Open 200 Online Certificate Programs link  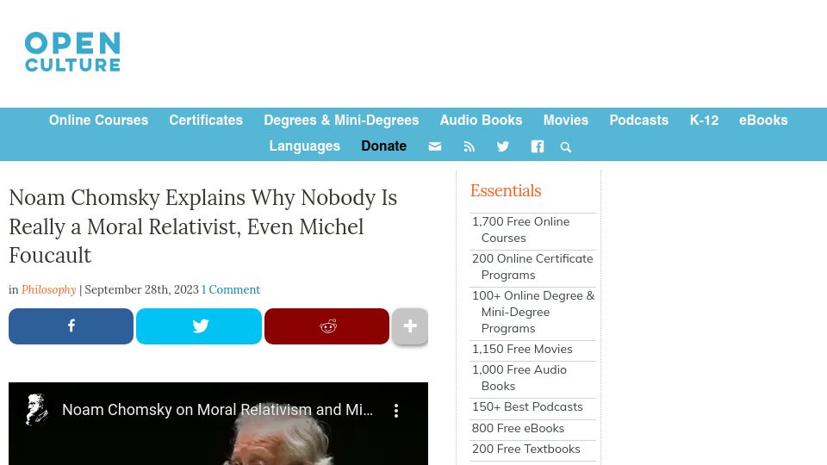[x=532, y=267]
